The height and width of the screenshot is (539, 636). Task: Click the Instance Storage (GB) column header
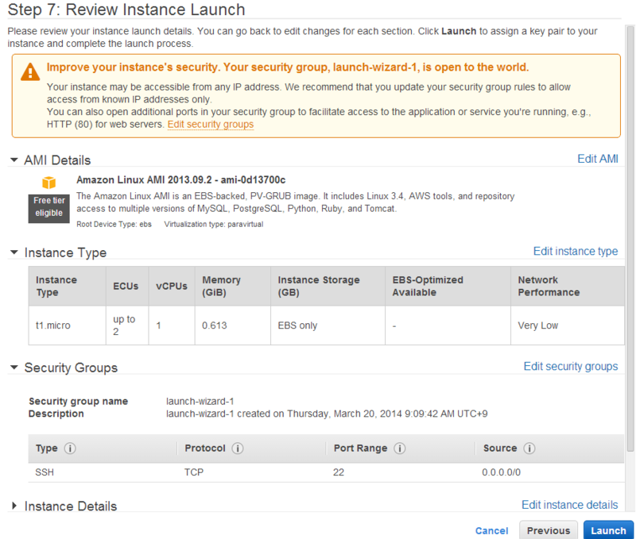pyautogui.click(x=328, y=286)
